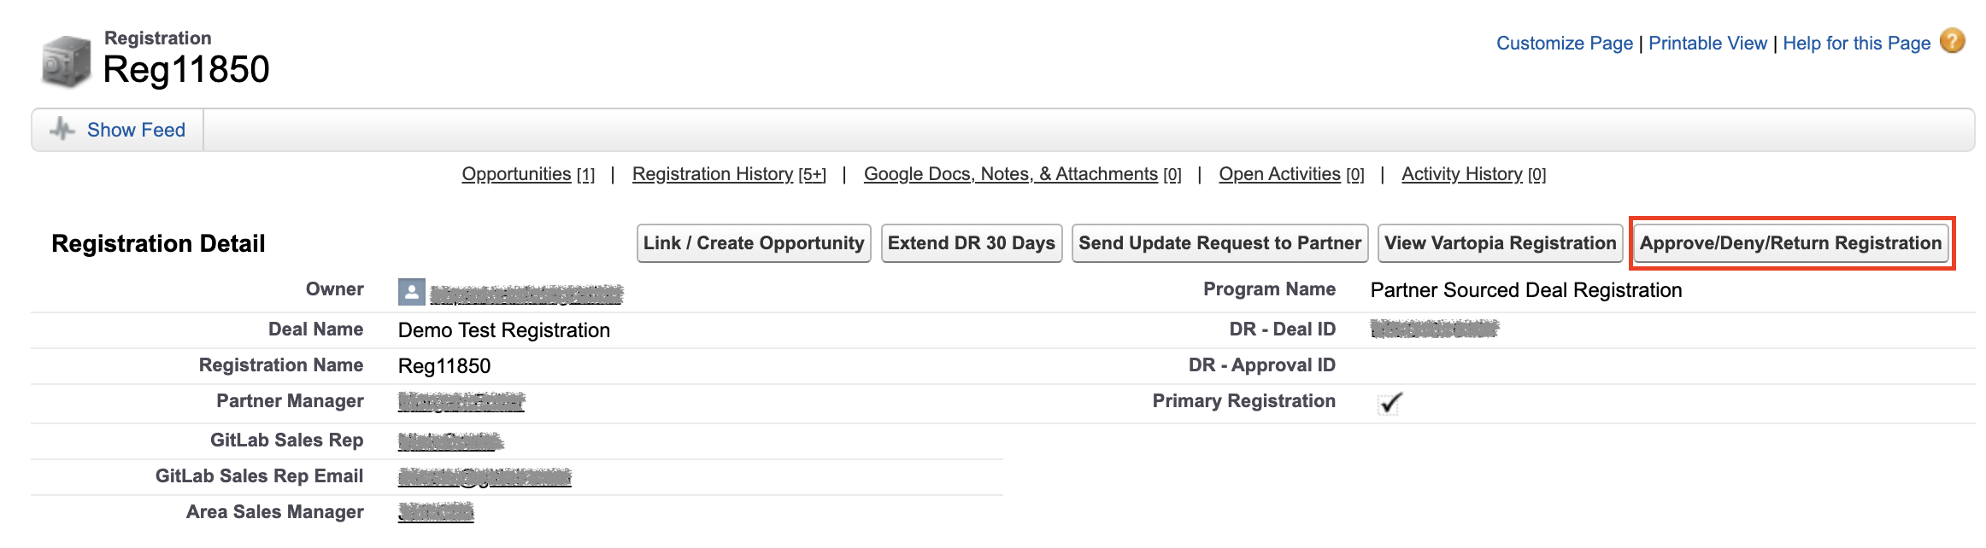Open Printable View

pyautogui.click(x=1707, y=44)
